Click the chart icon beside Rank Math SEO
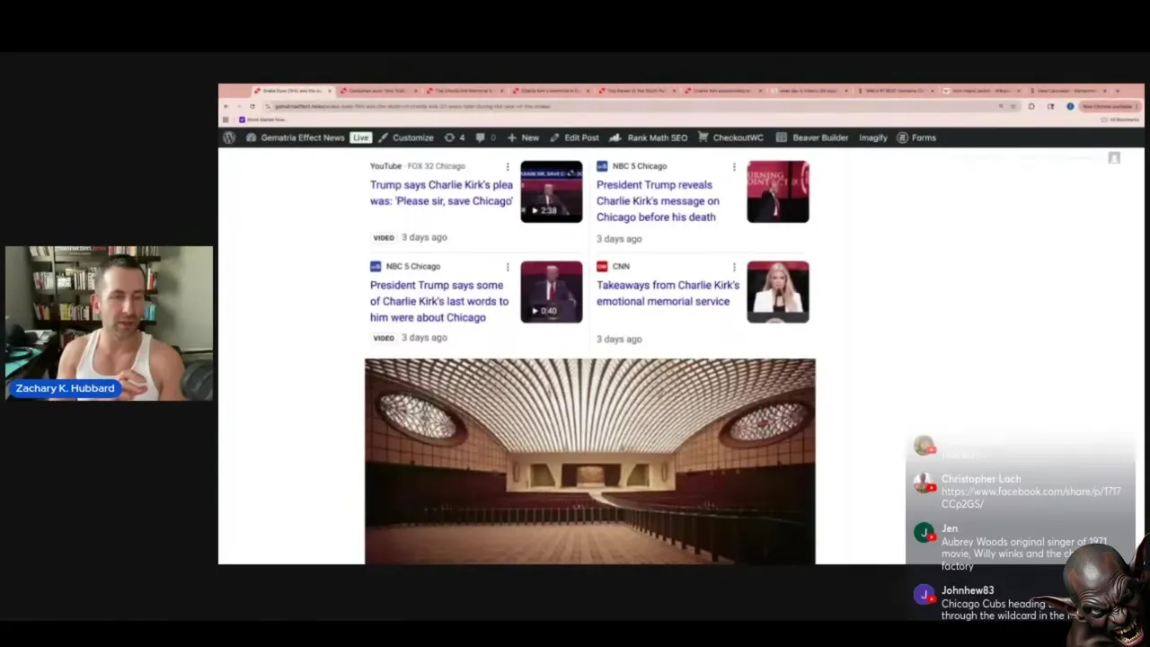 615,137
